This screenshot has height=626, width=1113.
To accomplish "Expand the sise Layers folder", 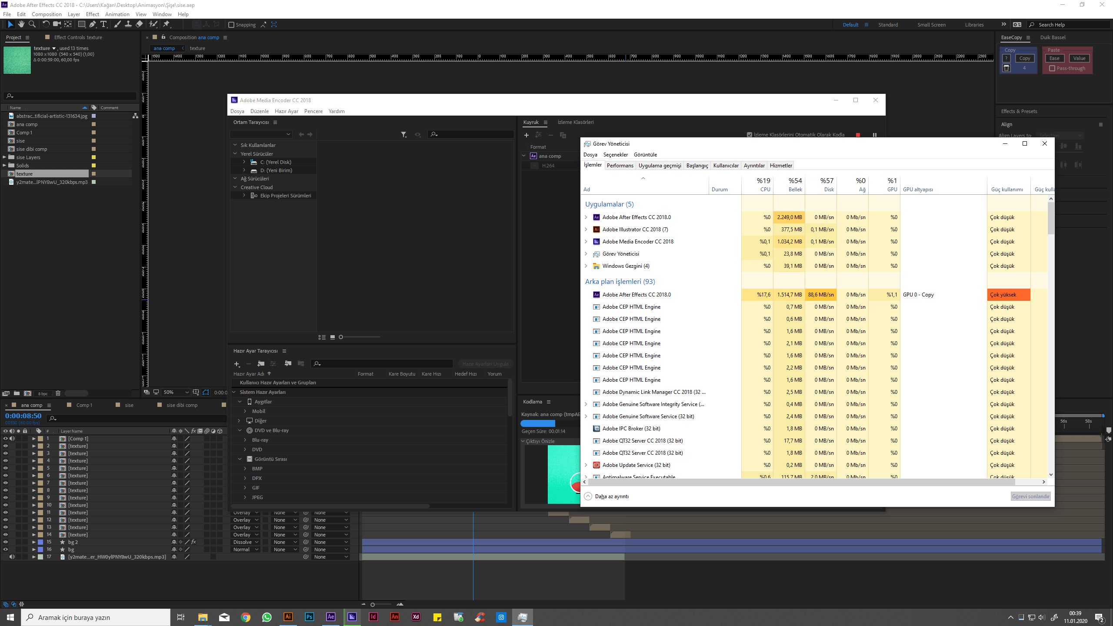I will (4, 157).
